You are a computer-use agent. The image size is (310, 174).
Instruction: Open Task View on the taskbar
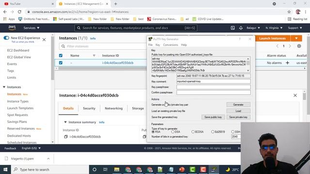click(106, 170)
